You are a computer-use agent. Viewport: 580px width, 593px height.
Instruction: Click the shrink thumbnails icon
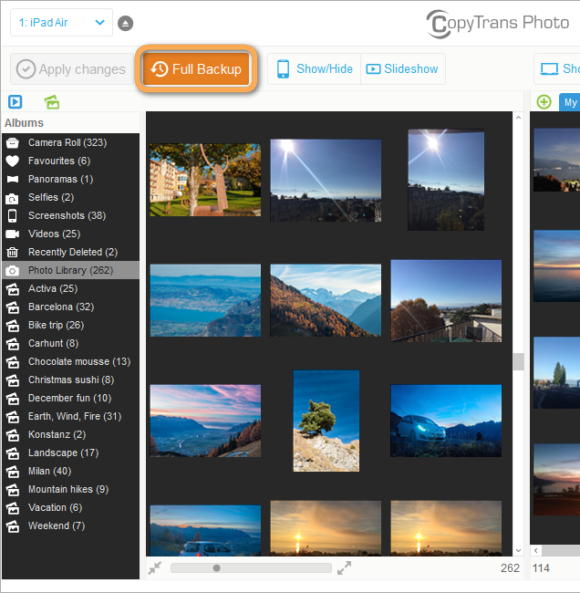click(x=155, y=567)
